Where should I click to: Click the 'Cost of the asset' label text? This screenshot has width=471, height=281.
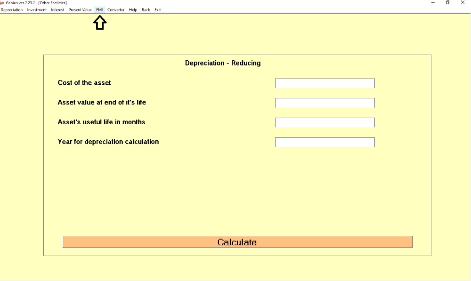tap(84, 83)
